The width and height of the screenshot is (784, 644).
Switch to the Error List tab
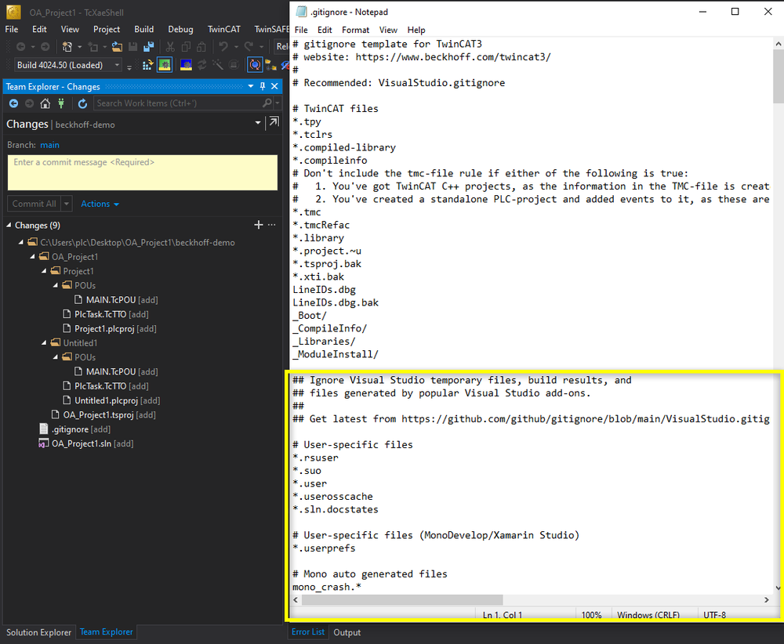(308, 632)
